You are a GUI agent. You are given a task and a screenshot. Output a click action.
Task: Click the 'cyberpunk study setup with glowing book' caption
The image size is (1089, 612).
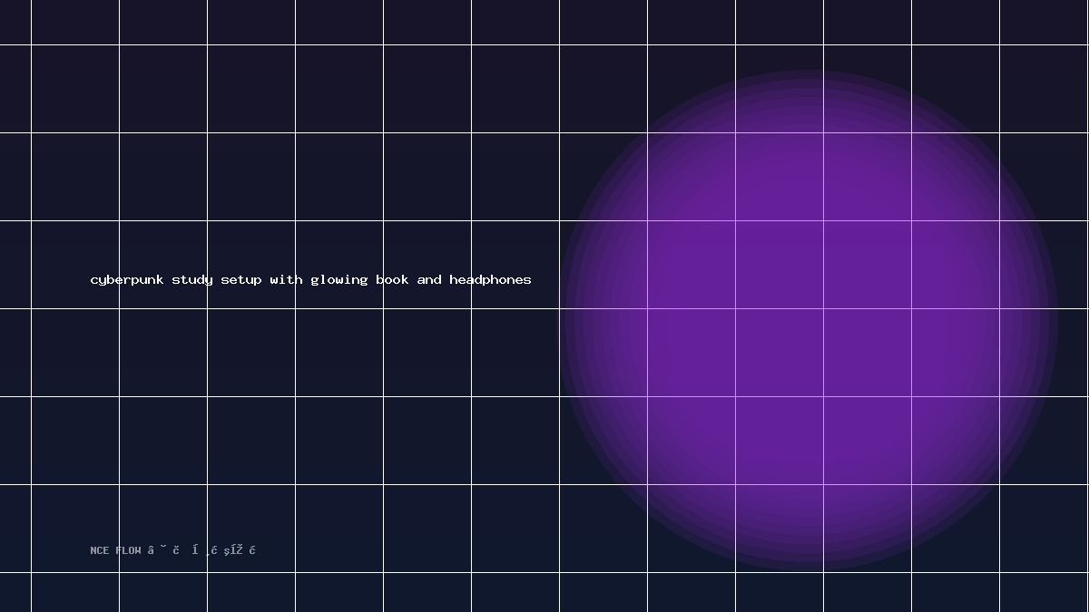tap(311, 280)
